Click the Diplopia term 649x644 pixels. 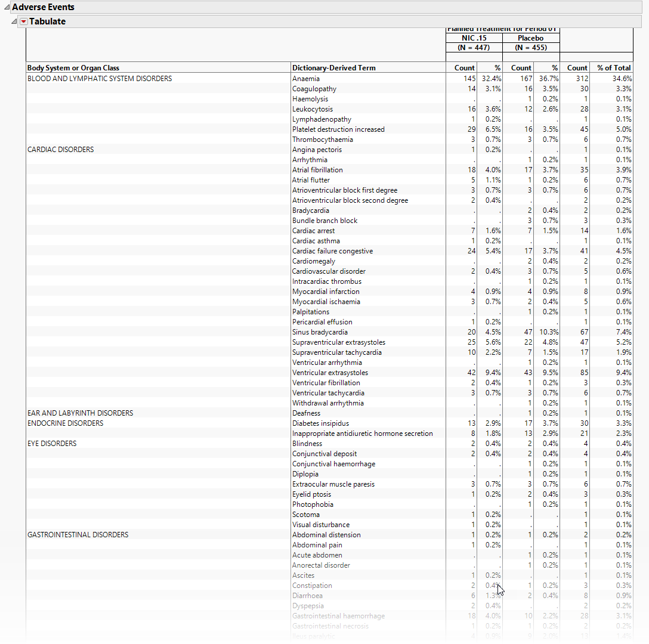pos(305,474)
